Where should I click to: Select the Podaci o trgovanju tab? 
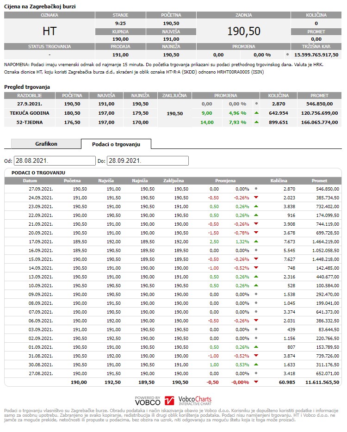[116, 144]
